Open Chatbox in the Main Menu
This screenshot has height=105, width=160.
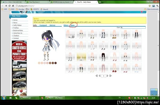(16, 36)
